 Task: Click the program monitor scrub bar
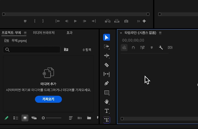(x=178, y=14)
